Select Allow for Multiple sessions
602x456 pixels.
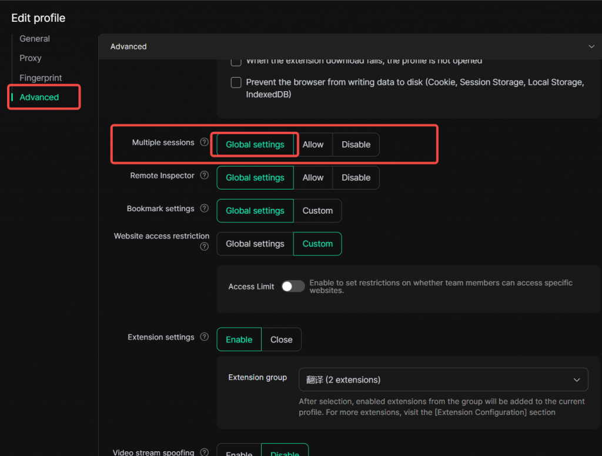(x=313, y=144)
